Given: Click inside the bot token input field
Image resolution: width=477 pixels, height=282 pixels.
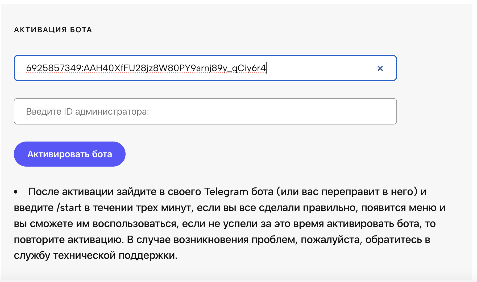Looking at the screenshot, I should pos(319,68).
